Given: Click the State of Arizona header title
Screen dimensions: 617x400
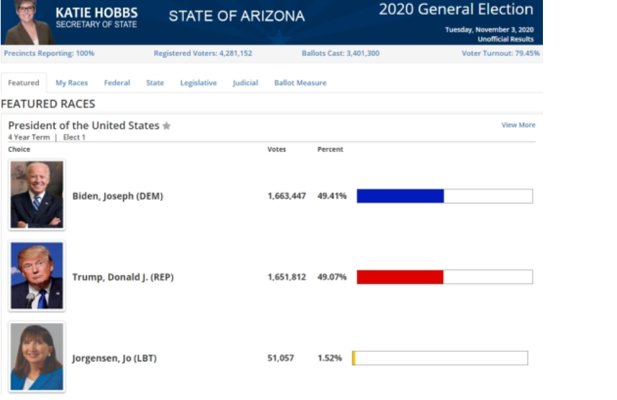Looking at the screenshot, I should [x=236, y=16].
